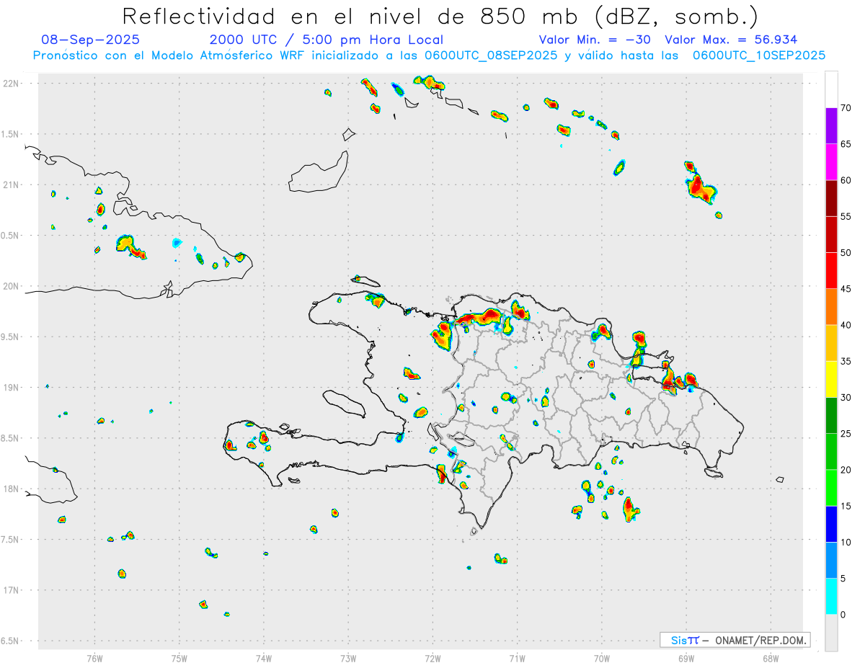Click the 'Valor Max. = 56.934' text
865x668 pixels.
point(731,40)
